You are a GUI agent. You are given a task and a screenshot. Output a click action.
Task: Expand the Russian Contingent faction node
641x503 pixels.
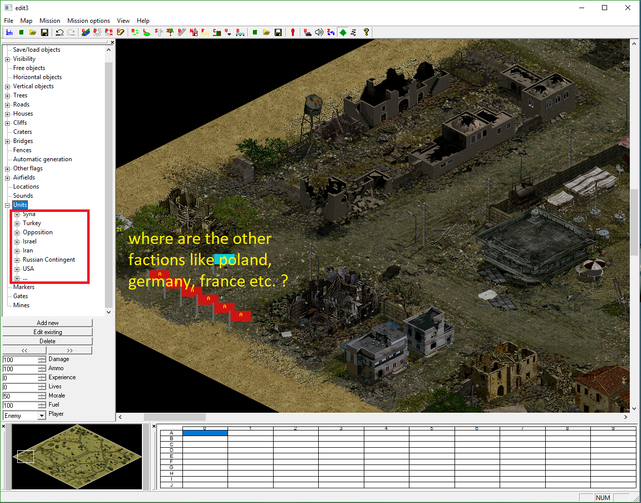tap(17, 260)
